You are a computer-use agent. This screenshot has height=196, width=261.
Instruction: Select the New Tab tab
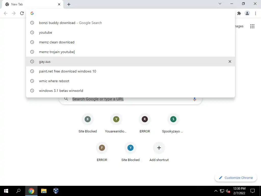coord(33,4)
